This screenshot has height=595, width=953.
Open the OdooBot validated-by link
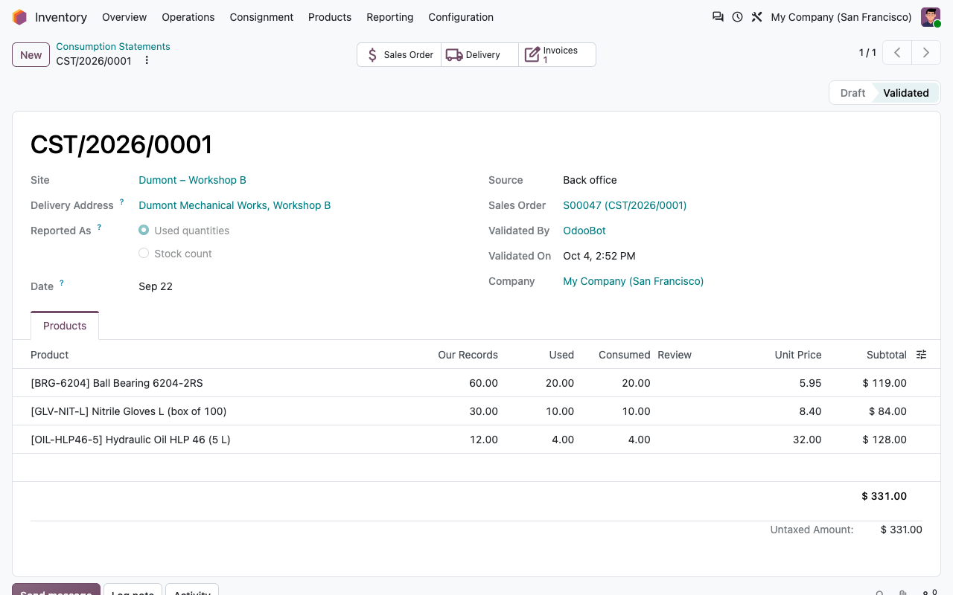click(584, 231)
